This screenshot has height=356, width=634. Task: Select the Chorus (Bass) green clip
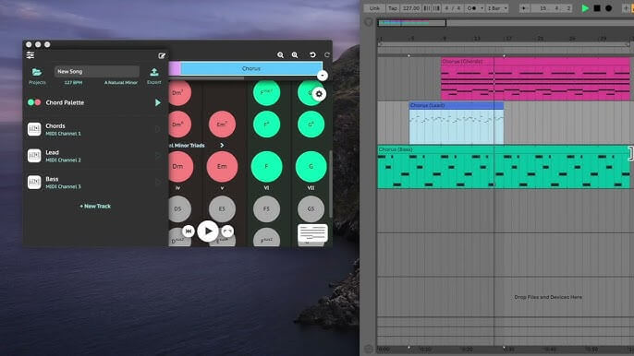pyautogui.click(x=504, y=167)
